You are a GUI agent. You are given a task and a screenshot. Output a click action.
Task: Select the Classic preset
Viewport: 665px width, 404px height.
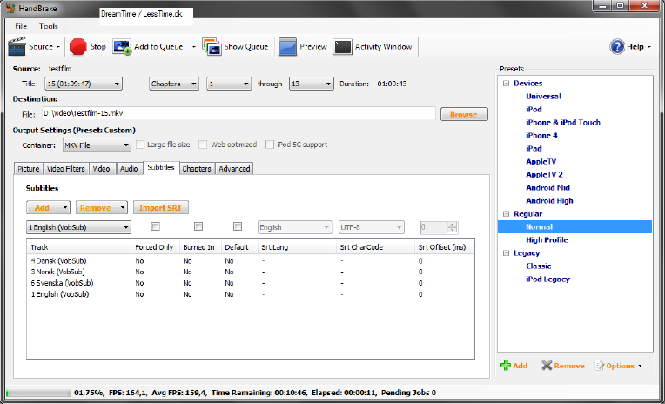[538, 266]
